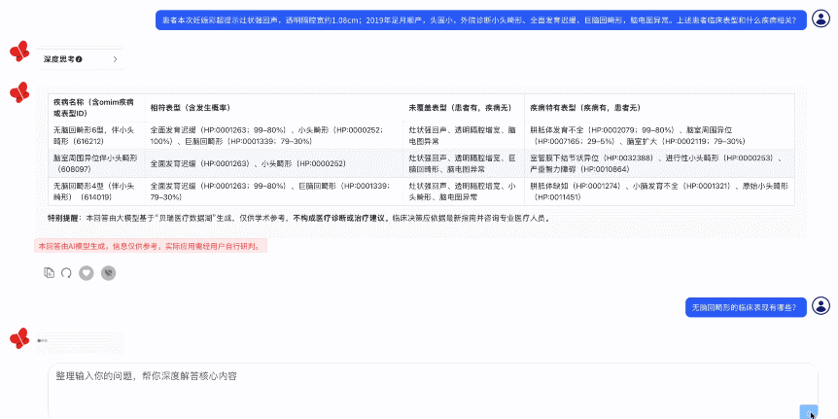Click the cell containing 室管膜下结节状异位（HP:0032388）
The height and width of the screenshot is (419, 838).
(x=659, y=163)
